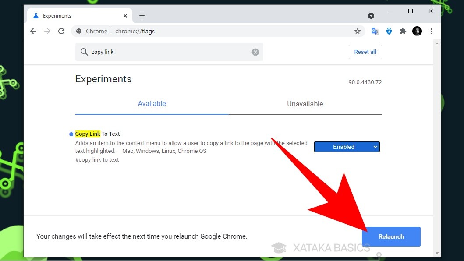Viewport: 464px width, 261px height.
Task: Open the #copy-link-to-text link
Action: tap(97, 159)
